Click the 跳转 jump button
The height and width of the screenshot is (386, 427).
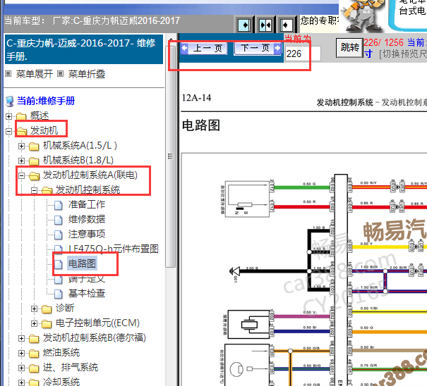[349, 48]
